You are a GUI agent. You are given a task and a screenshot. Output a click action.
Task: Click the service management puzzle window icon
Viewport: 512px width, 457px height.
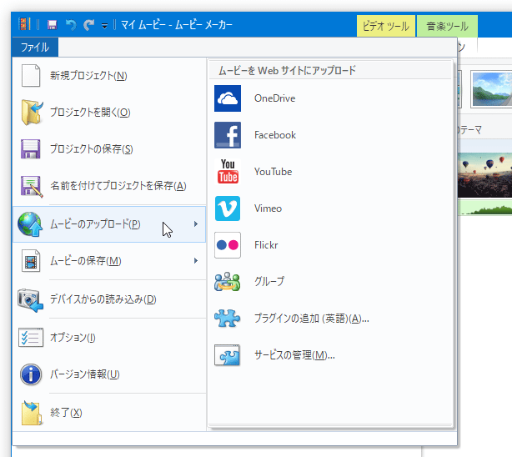coord(228,355)
